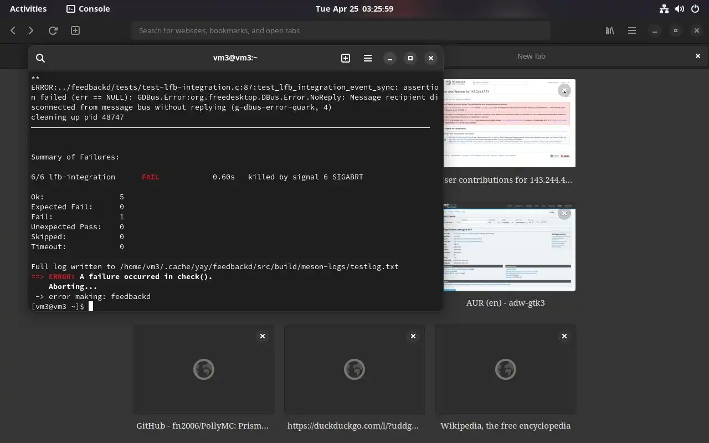Minimize the browser window
The height and width of the screenshot is (443, 709).
tap(655, 31)
